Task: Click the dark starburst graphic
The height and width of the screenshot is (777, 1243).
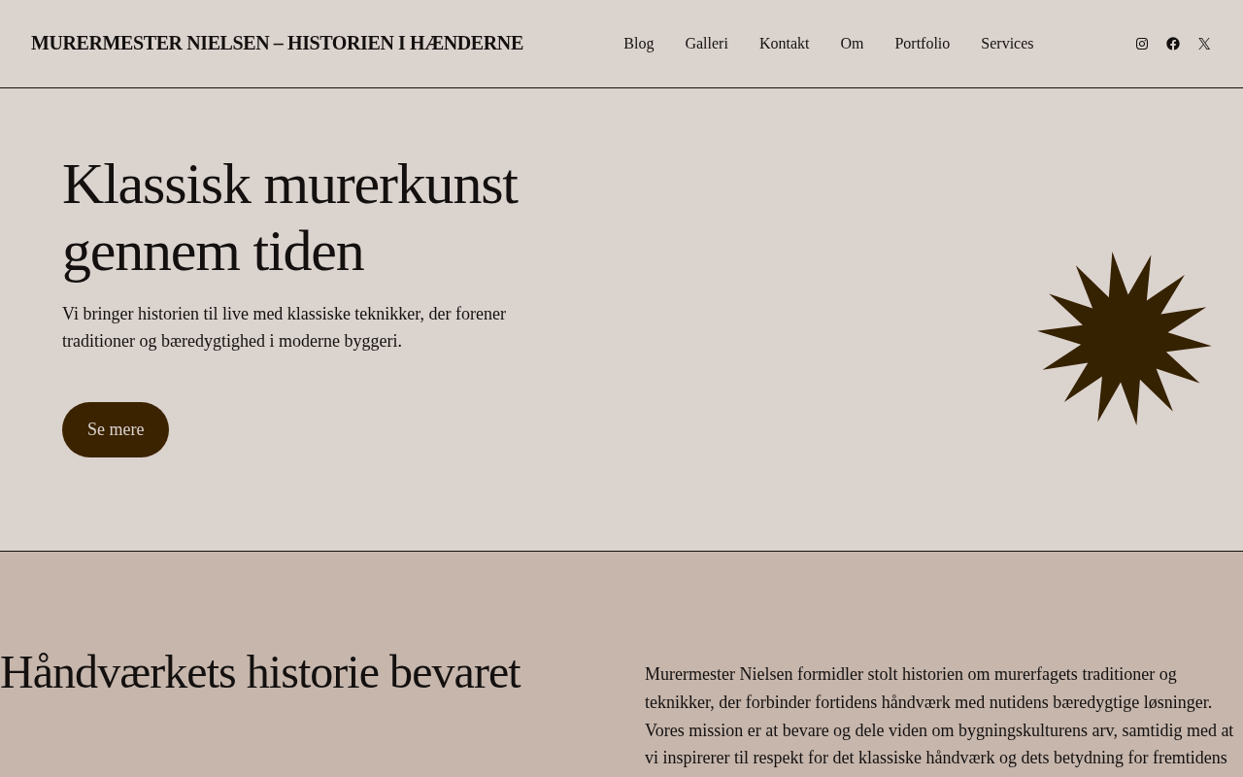Action: (1125, 338)
